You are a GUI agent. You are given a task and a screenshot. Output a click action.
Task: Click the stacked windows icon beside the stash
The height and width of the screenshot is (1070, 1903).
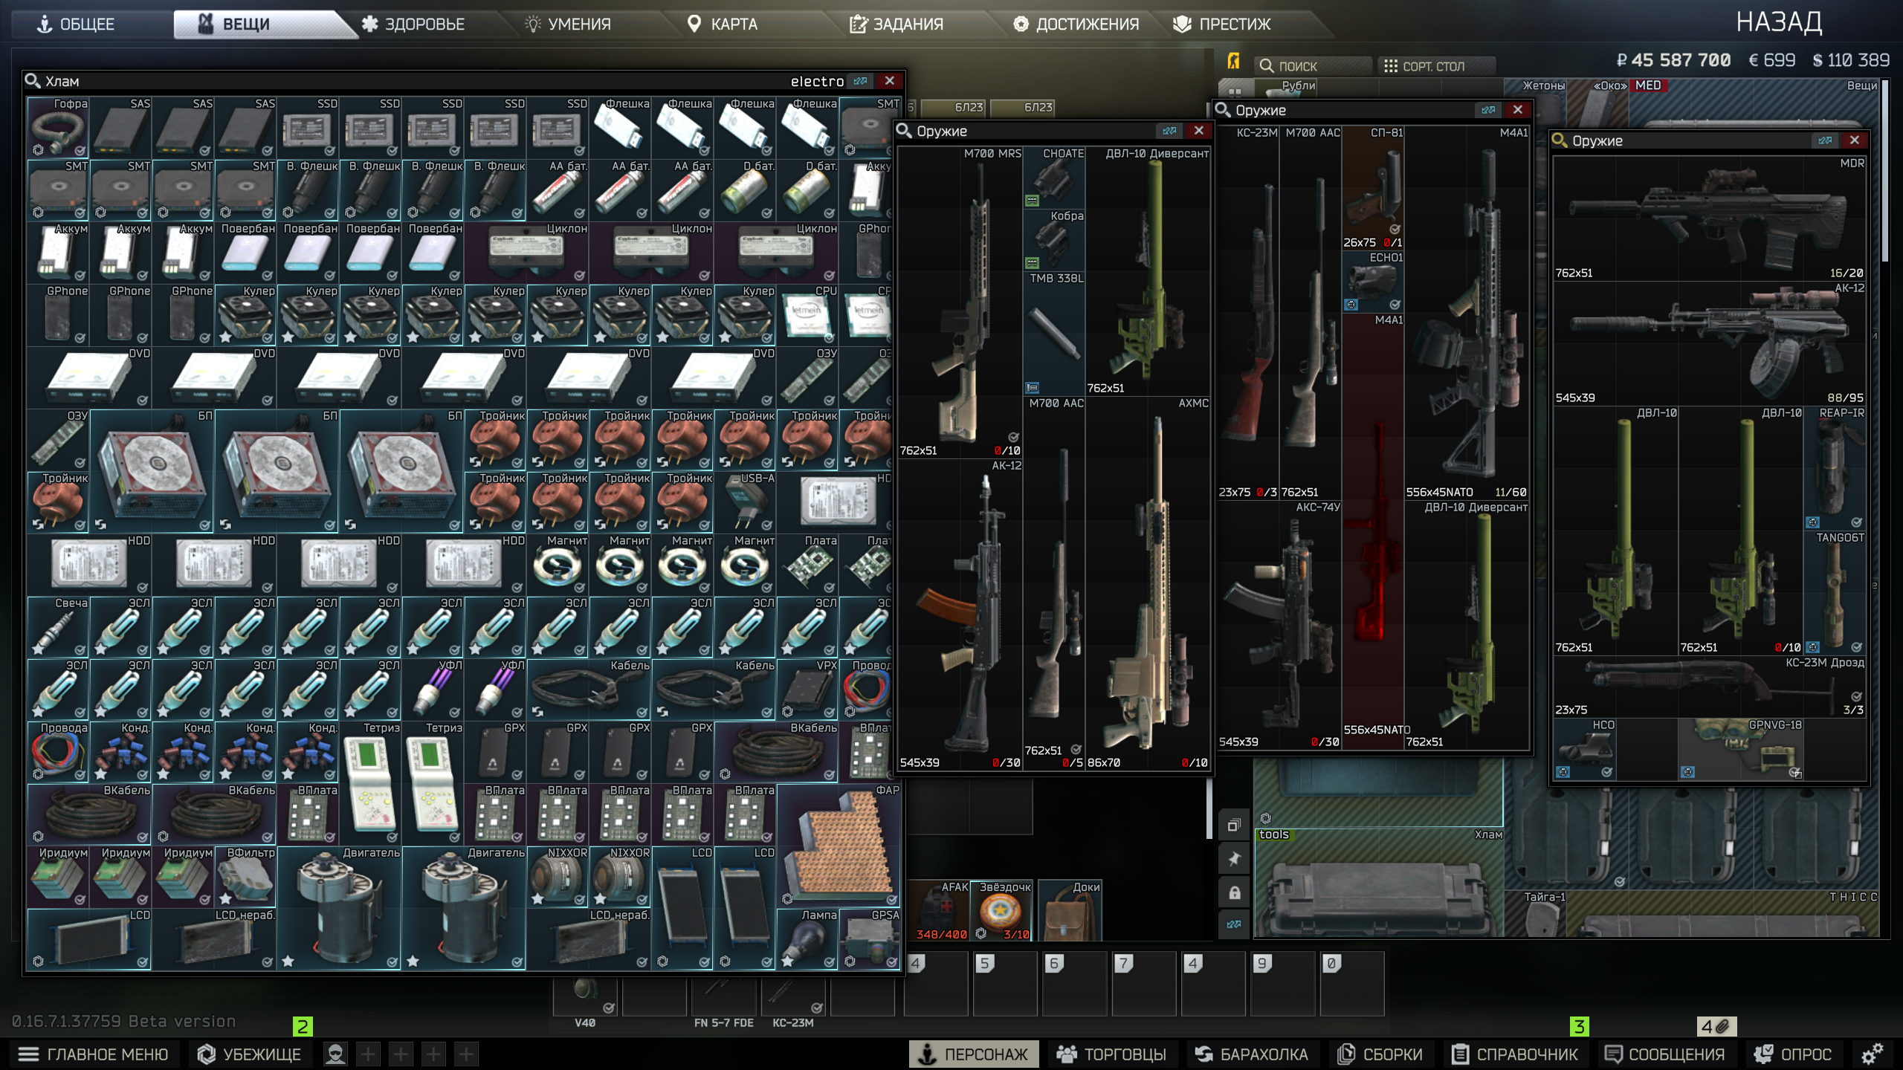coord(1234,826)
